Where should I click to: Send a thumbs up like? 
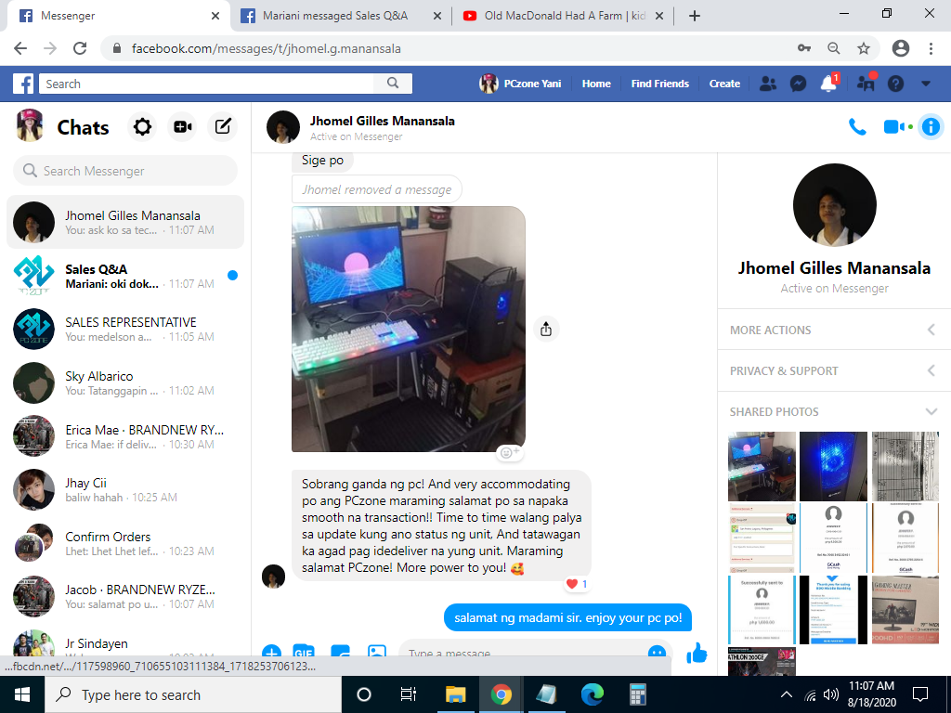[697, 654]
